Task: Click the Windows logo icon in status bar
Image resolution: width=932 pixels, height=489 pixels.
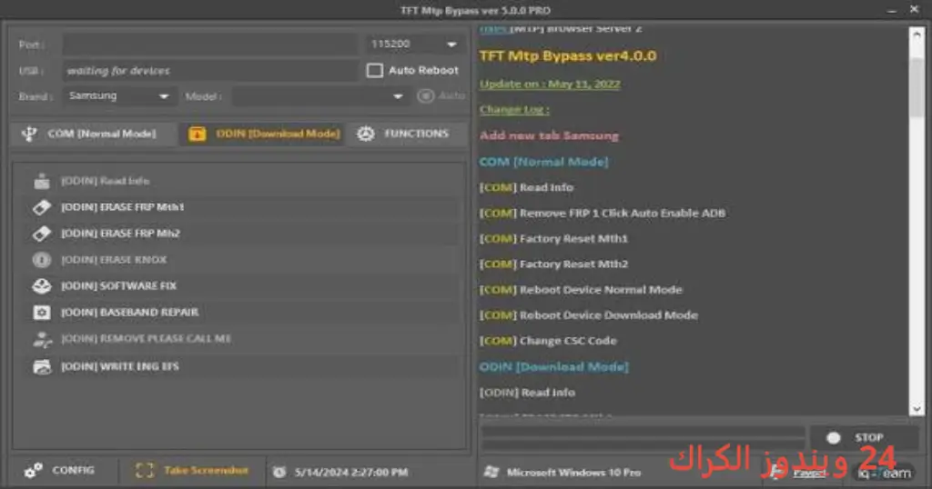Action: (491, 473)
